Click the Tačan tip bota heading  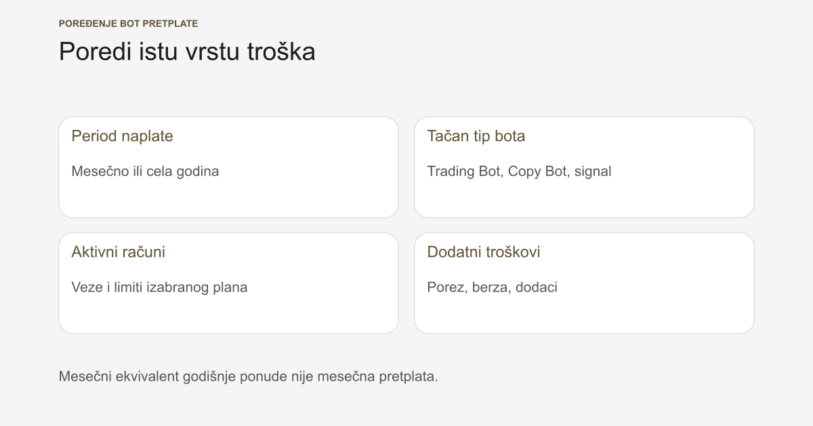pos(476,136)
